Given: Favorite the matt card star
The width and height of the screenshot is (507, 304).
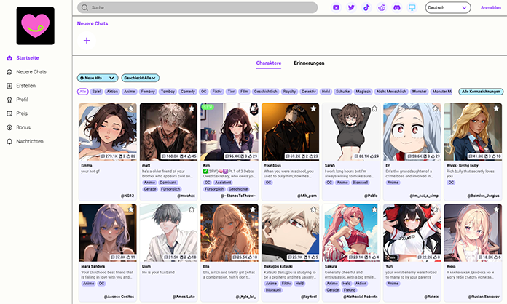Looking at the screenshot, I should point(192,108).
